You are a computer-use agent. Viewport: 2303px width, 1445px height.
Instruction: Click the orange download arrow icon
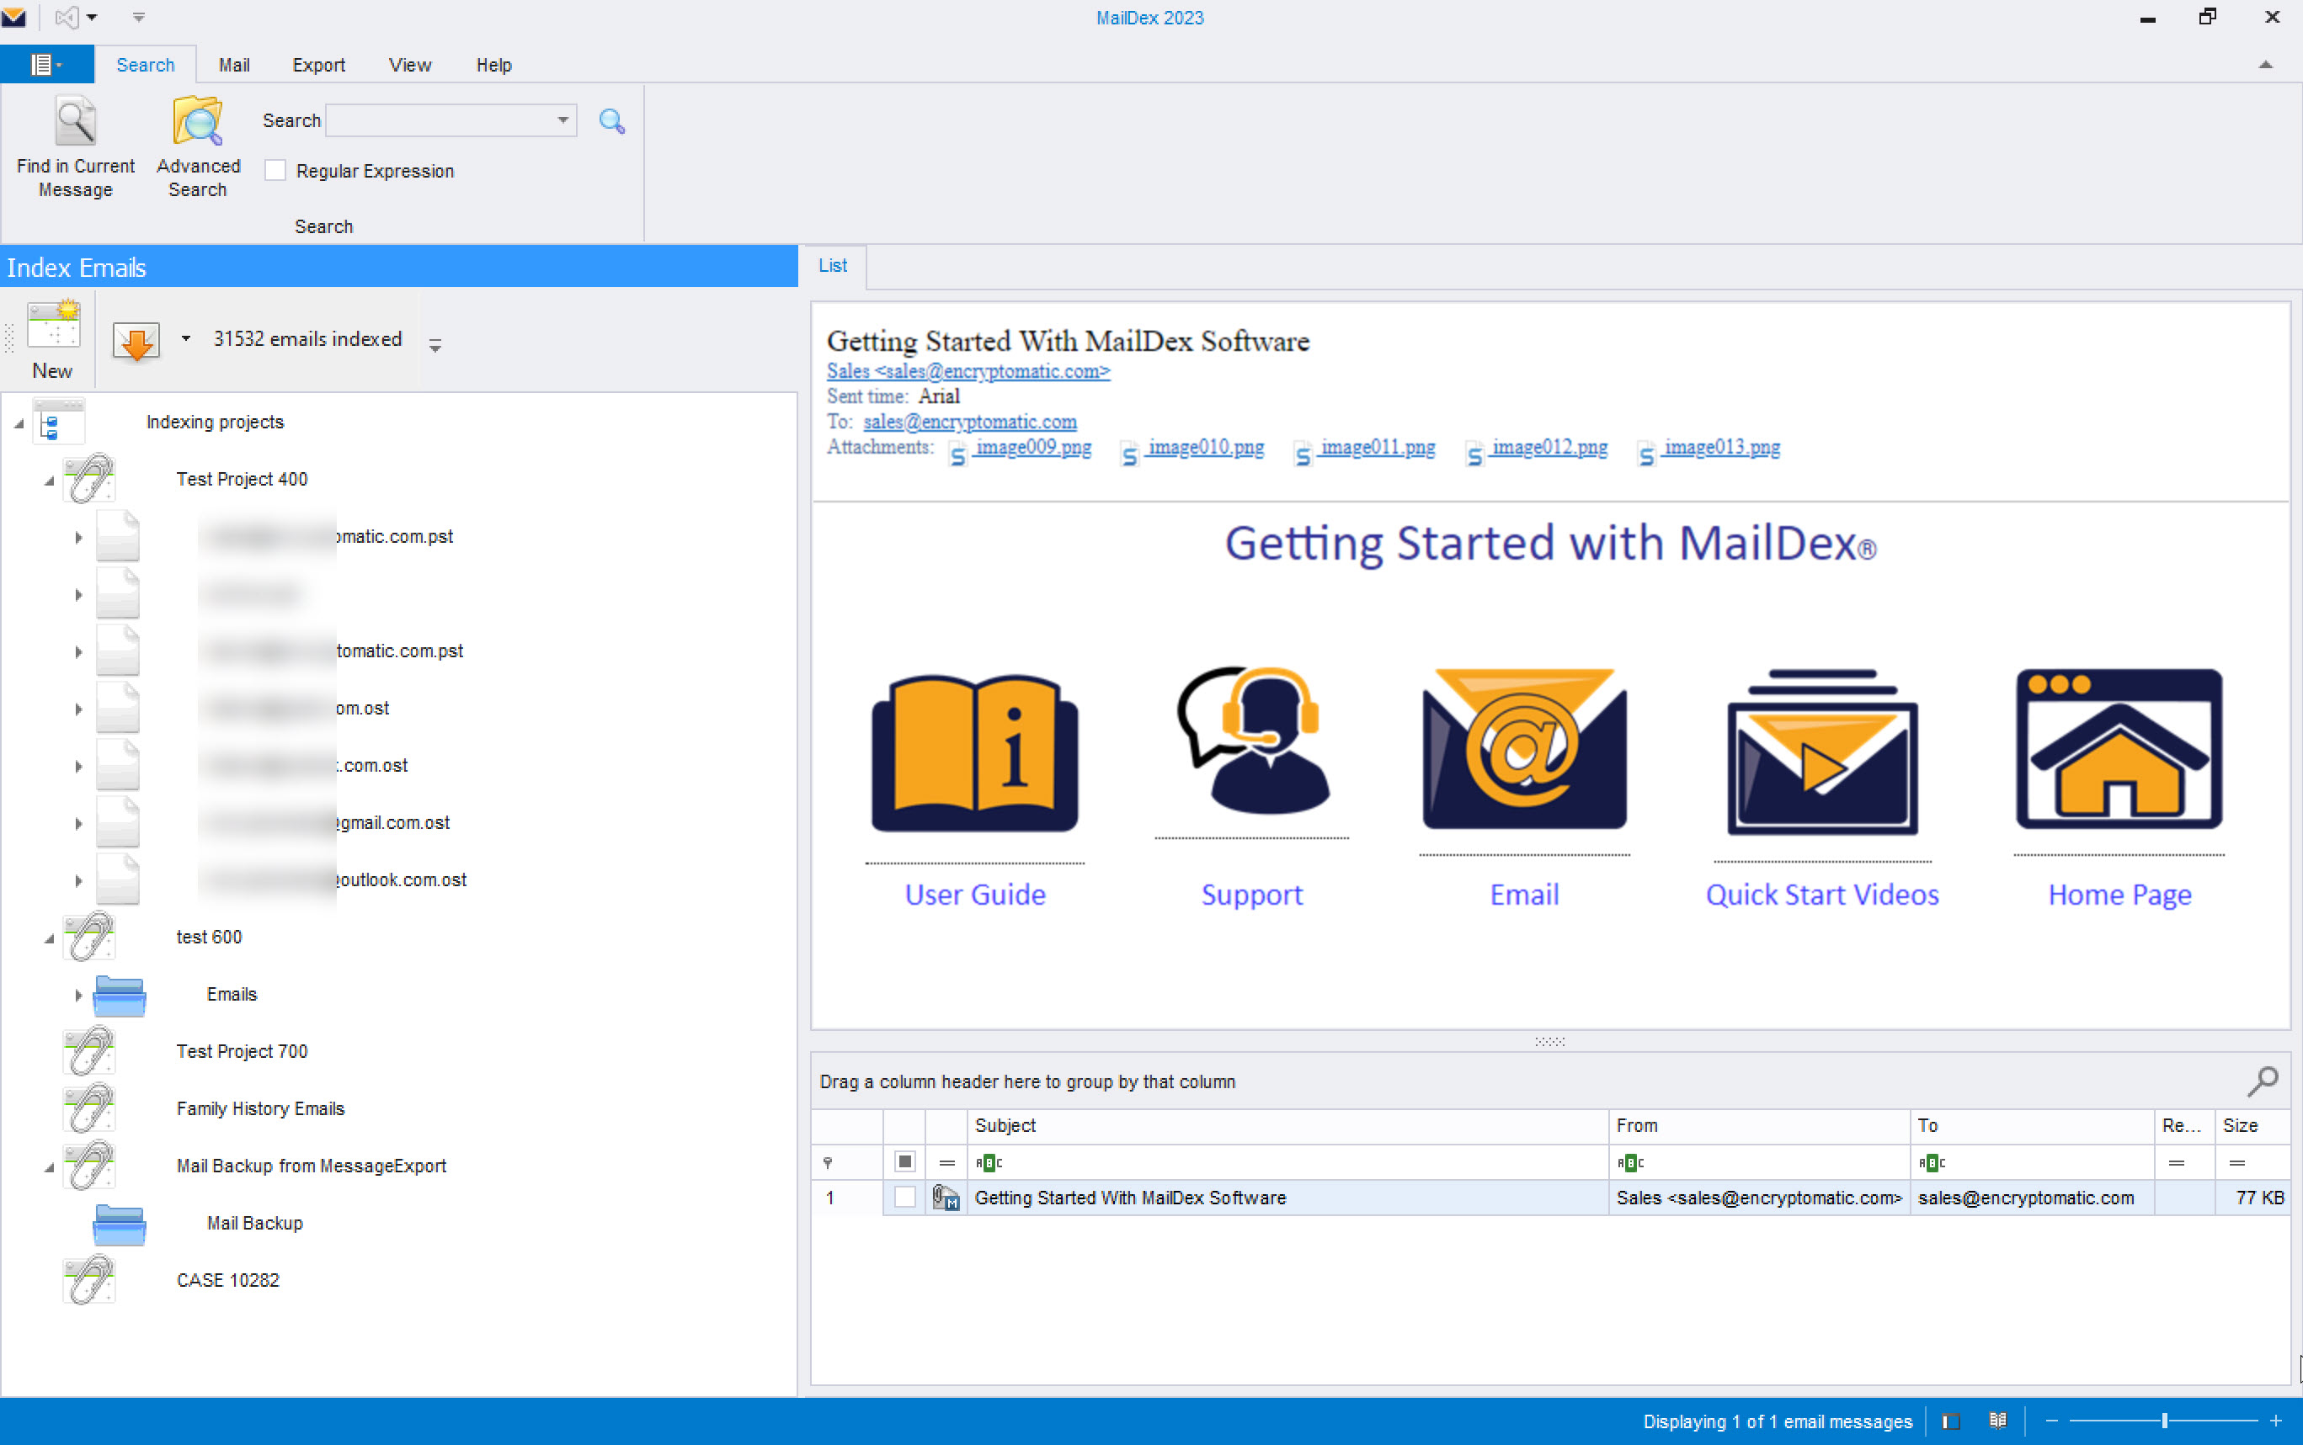coord(136,340)
